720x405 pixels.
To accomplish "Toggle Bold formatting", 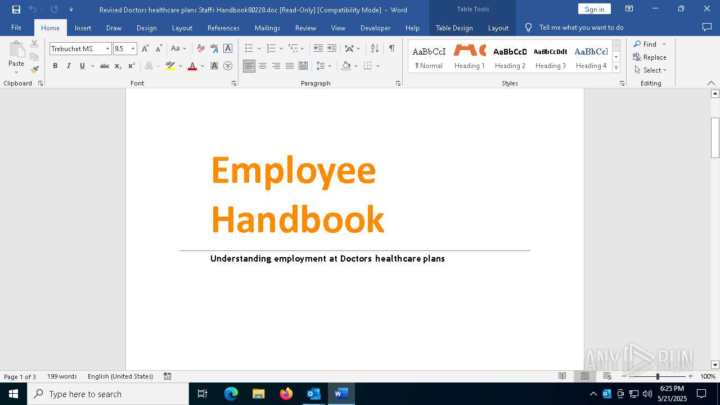I will coord(55,66).
